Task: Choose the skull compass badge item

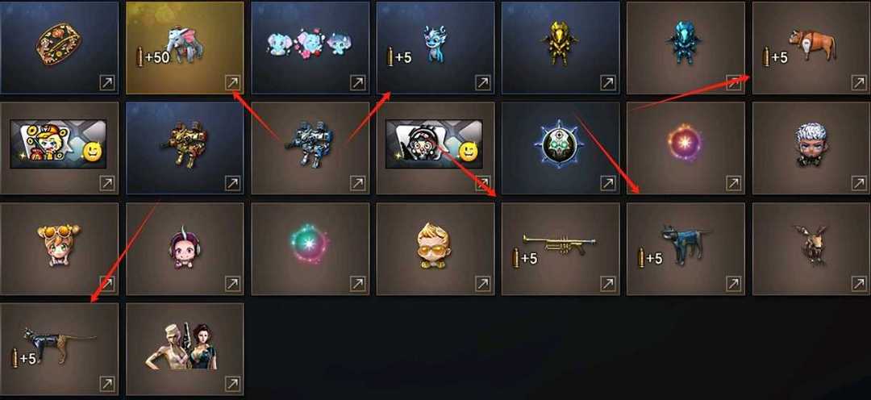Action: (561, 148)
